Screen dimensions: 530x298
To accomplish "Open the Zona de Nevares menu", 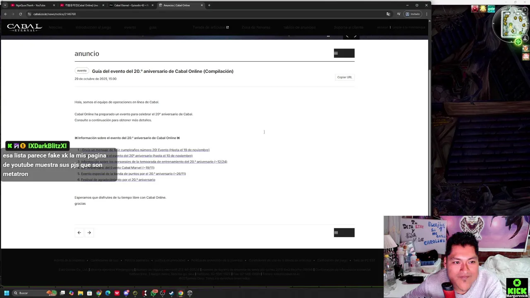I will coord(256,27).
